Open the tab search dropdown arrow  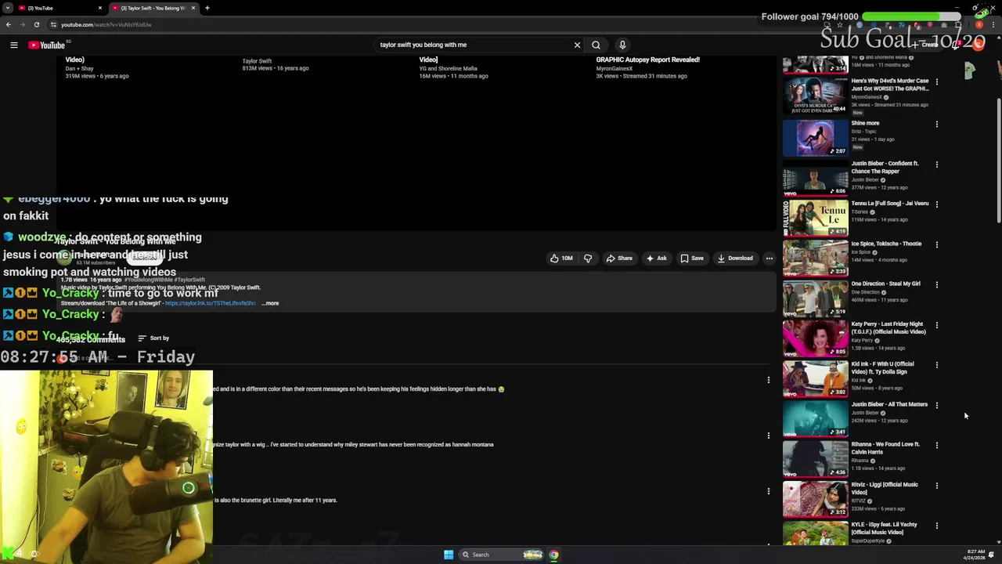point(8,8)
